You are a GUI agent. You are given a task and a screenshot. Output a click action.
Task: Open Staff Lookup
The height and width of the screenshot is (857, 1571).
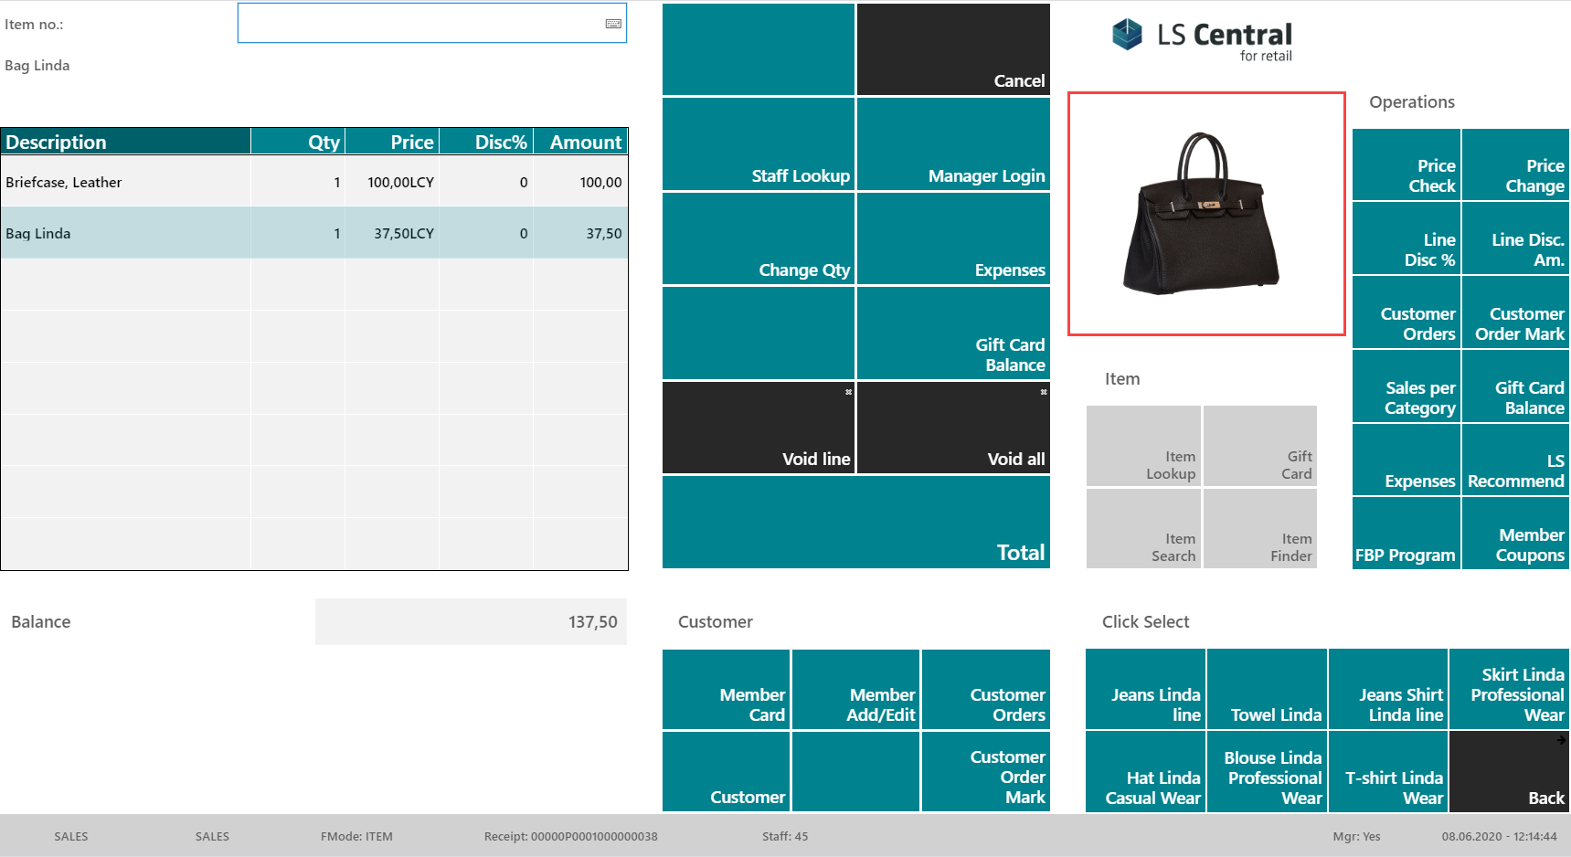[x=759, y=143]
